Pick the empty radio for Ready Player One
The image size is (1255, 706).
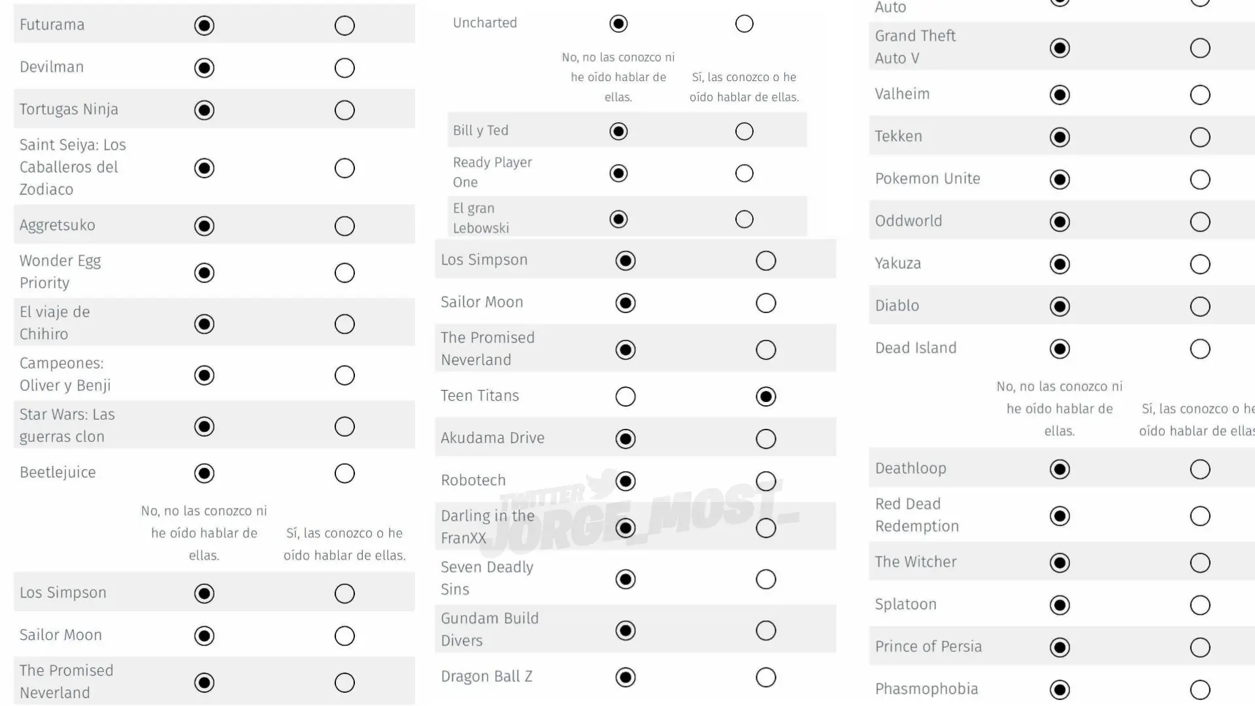click(745, 173)
